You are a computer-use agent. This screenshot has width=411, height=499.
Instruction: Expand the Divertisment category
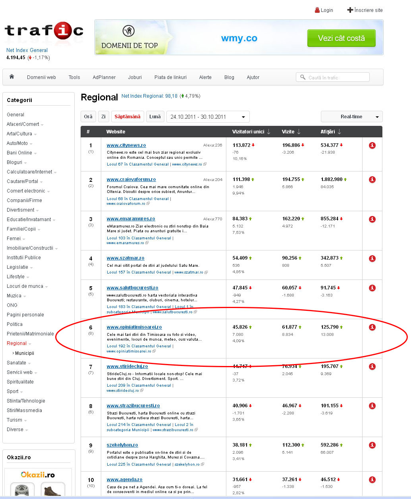(37, 210)
